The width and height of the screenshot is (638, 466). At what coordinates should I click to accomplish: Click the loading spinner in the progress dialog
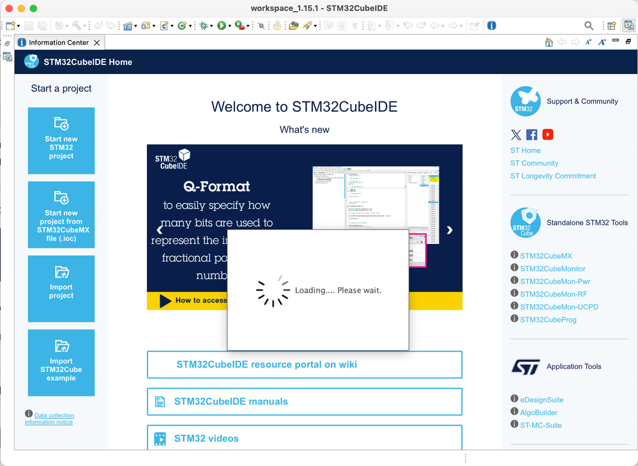(273, 289)
